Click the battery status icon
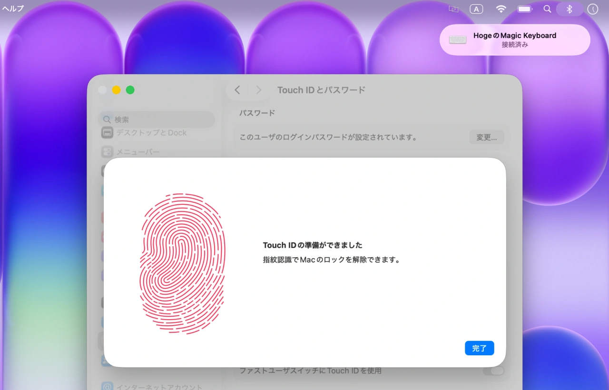Screen dimensions: 609x390 point(525,9)
